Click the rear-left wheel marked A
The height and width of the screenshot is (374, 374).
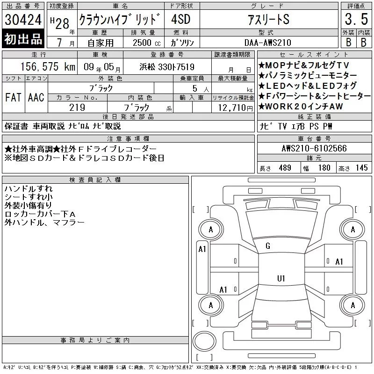coord(211,305)
